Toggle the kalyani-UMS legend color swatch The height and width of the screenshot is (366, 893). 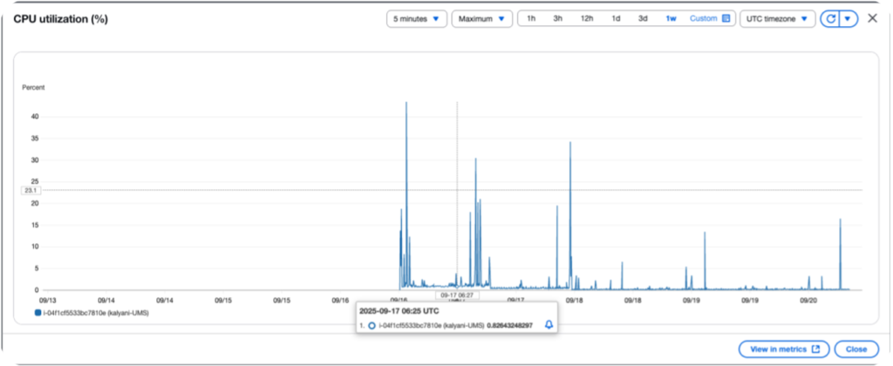point(37,311)
